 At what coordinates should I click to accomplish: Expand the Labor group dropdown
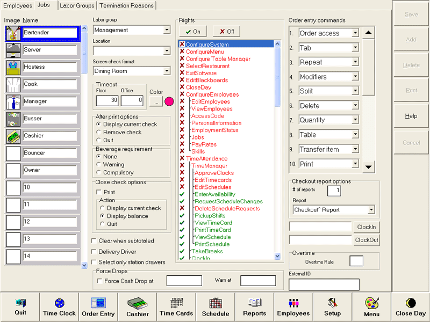(167, 30)
